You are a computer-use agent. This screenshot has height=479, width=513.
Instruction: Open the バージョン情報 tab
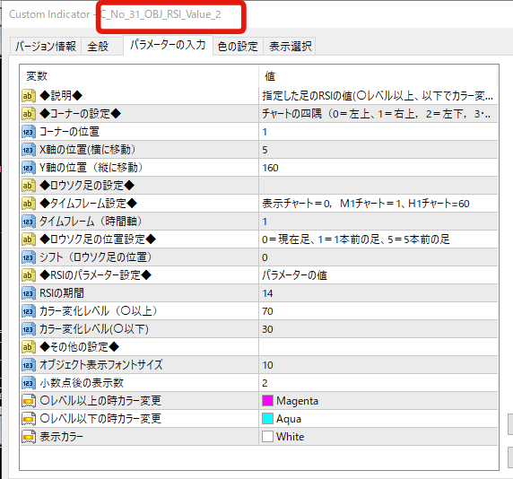click(46, 46)
